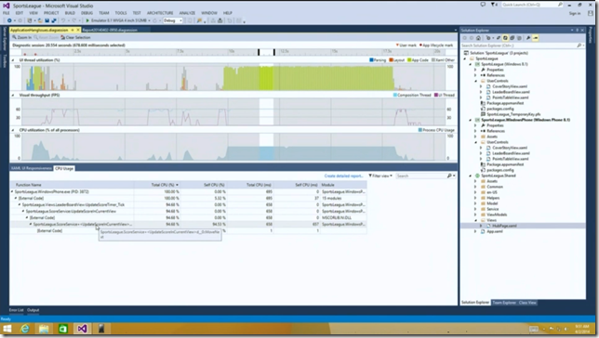
Task: Switch to the XAML UI Responsiveness tab
Action: pyautogui.click(x=32, y=168)
